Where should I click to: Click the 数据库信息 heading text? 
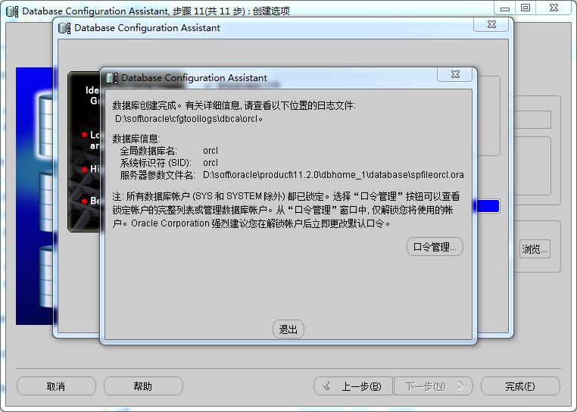pos(136,139)
